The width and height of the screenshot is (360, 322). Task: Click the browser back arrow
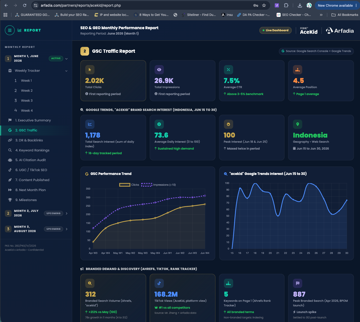[x=6, y=5]
